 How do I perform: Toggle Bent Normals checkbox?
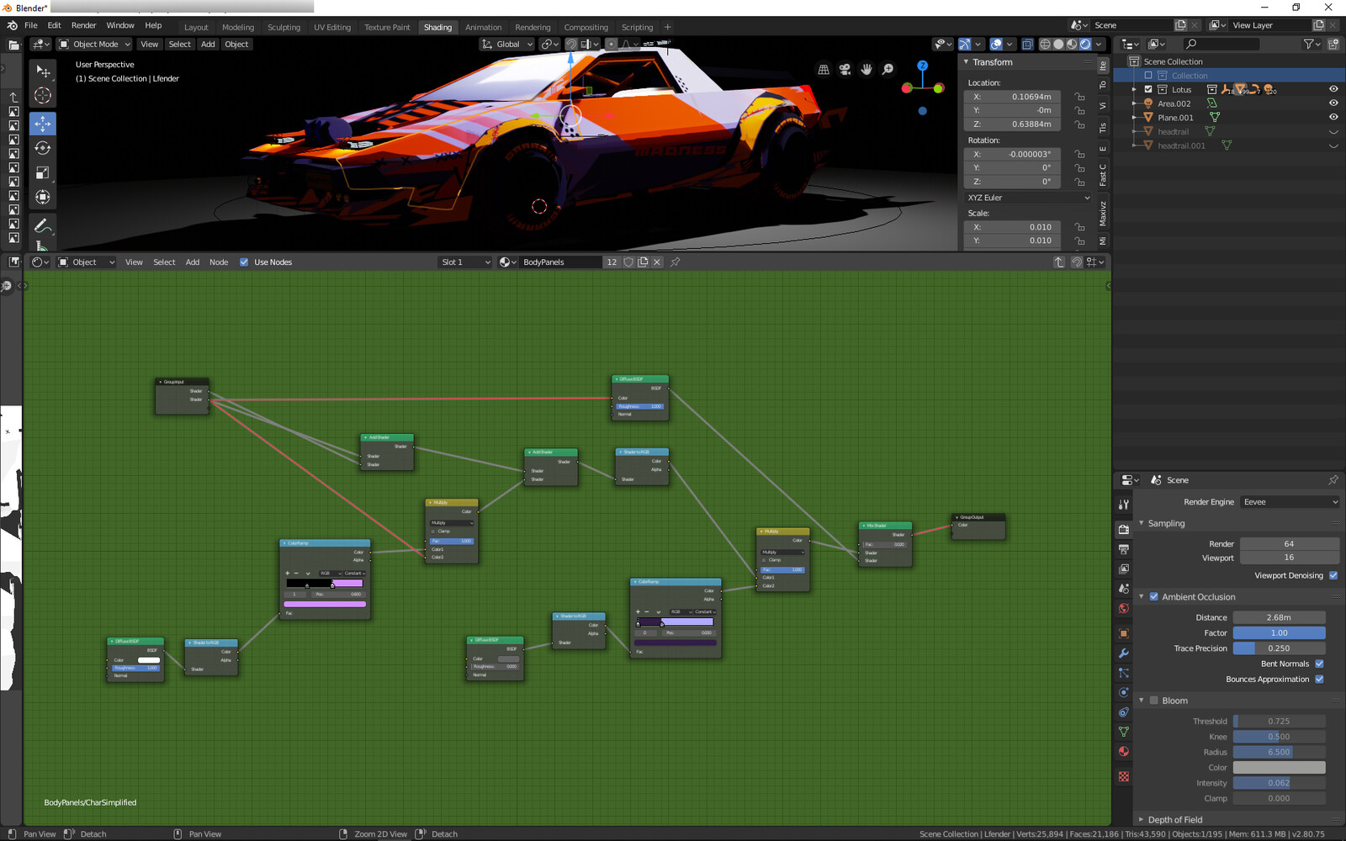click(1319, 664)
